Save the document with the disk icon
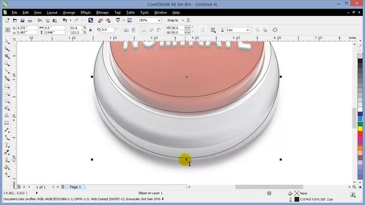This screenshot has width=365, height=205. tap(22, 20)
